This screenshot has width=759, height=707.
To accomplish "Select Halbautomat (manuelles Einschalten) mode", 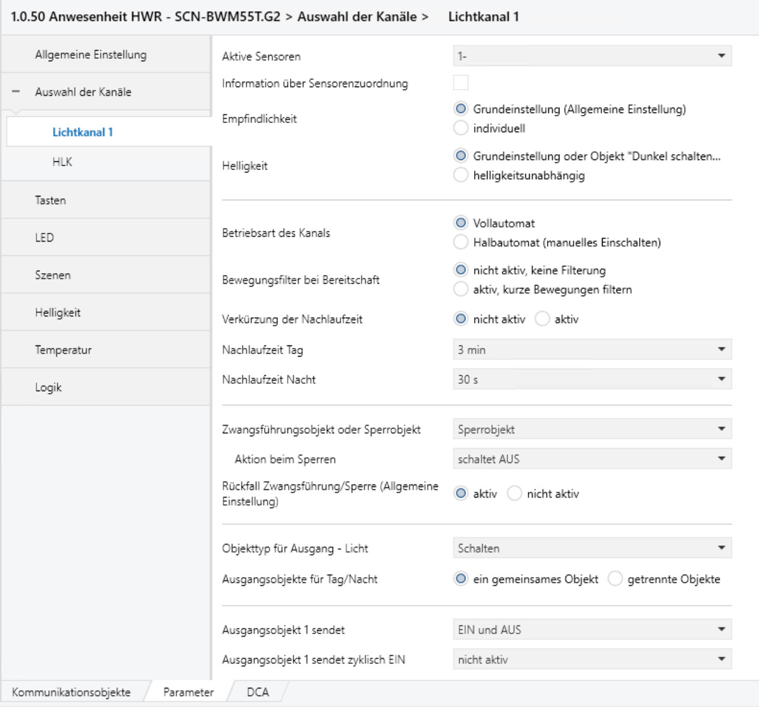I will click(461, 243).
